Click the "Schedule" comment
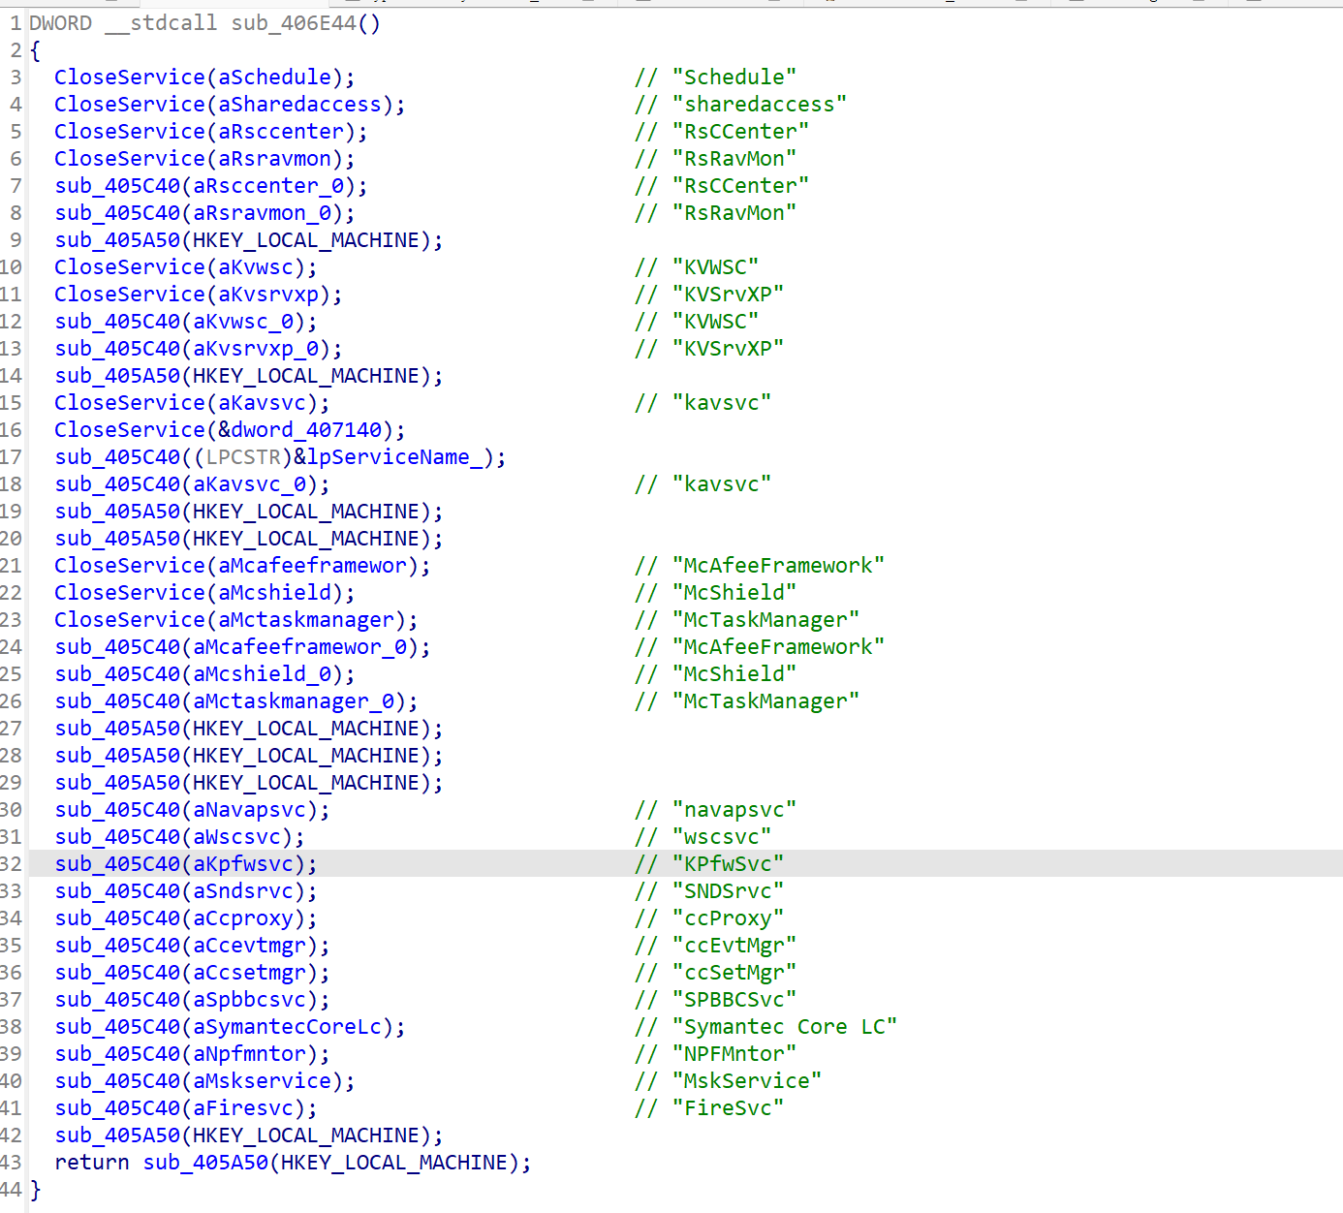Viewport: 1343px width, 1213px height. [x=734, y=77]
